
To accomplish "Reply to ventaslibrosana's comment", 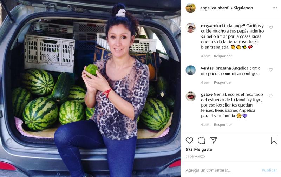I will 223,83.
